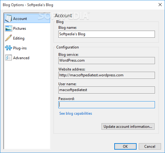Image resolution: width=165 pixels, height=153 pixels.
Task: Focus the Password input box
Action: coord(107,105)
